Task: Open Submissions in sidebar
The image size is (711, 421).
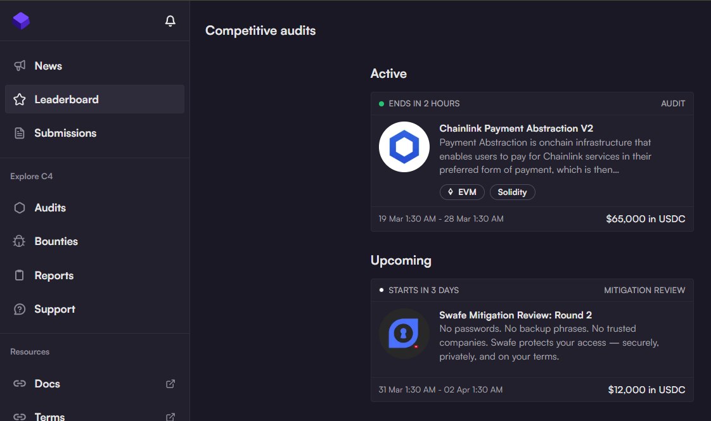Action: coord(94,133)
